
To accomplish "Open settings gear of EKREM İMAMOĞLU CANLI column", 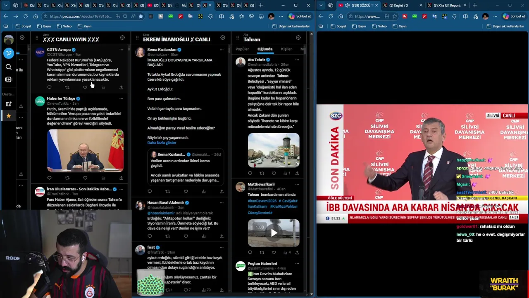I will pyautogui.click(x=223, y=38).
